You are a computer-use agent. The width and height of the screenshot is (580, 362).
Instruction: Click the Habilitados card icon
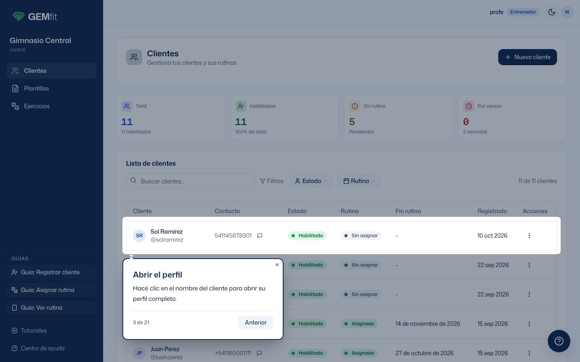tap(241, 106)
